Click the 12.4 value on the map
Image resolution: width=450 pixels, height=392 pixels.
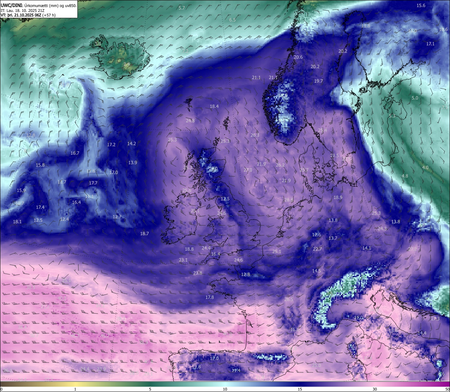64,219
